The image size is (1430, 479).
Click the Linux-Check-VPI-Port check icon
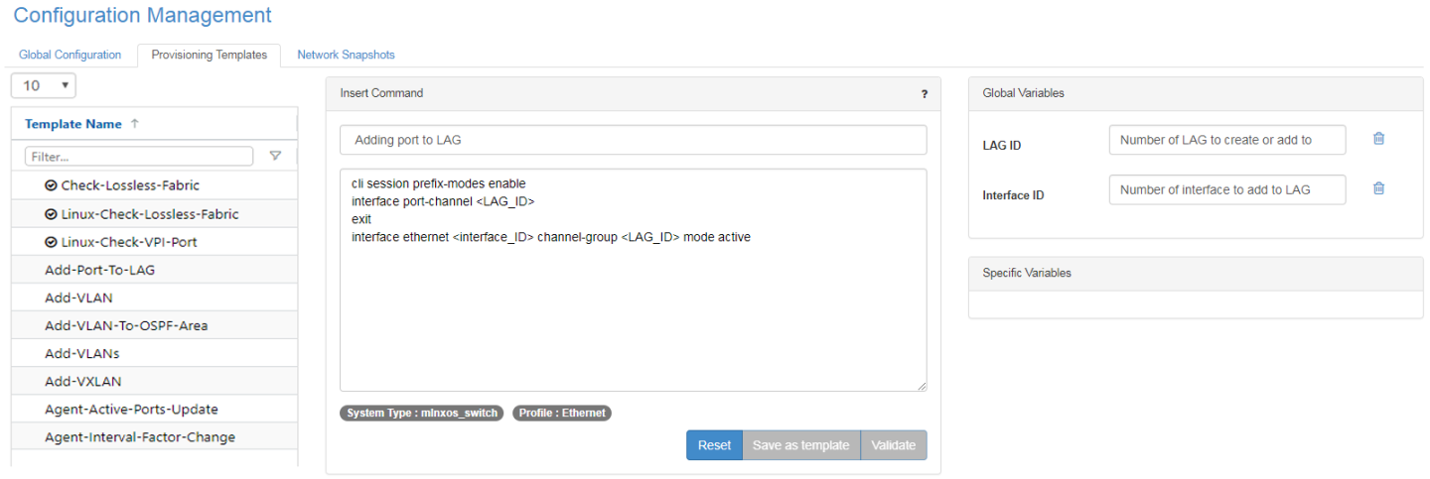tap(51, 242)
